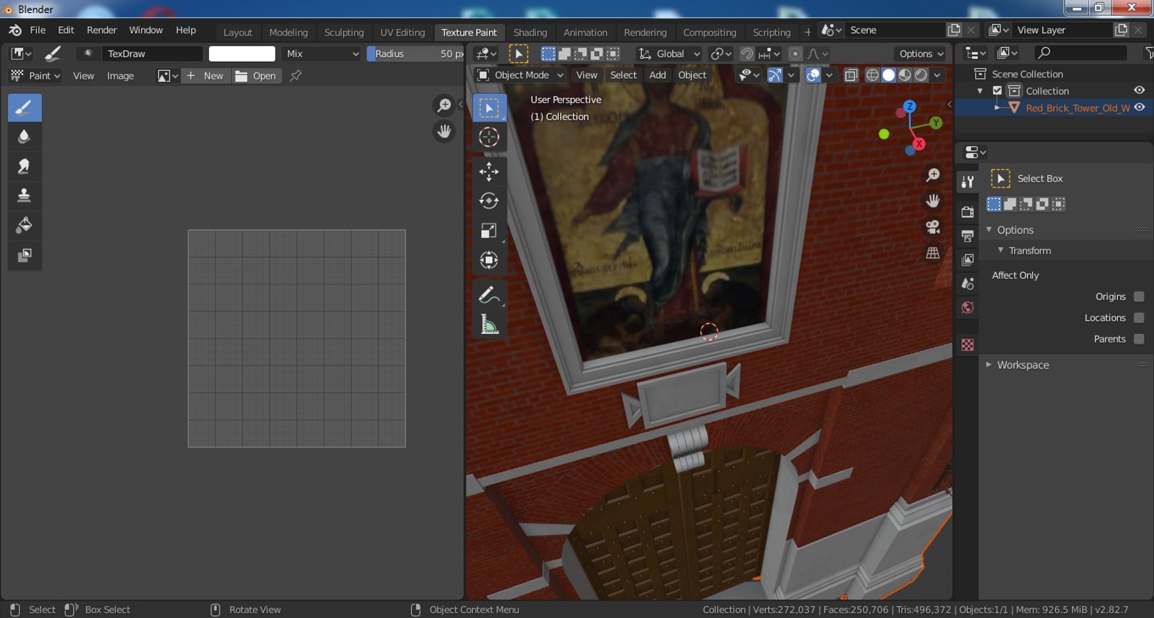The image size is (1154, 618).
Task: Click the viewport zoom magnifier icon
Action: pyautogui.click(x=933, y=175)
